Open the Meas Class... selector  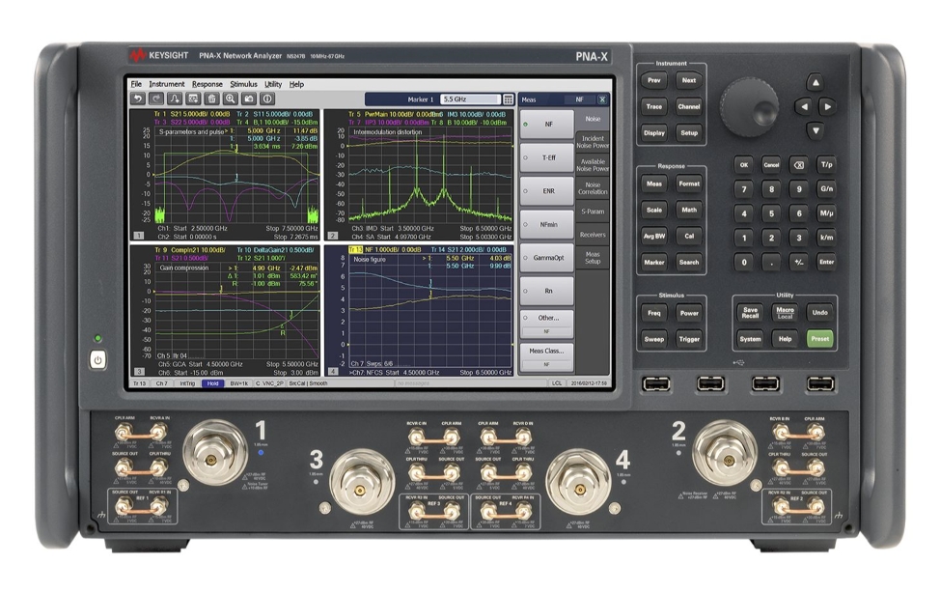pyautogui.click(x=548, y=353)
